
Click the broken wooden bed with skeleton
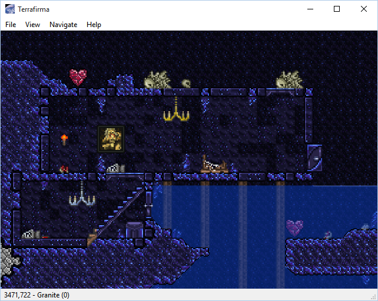tap(214, 164)
